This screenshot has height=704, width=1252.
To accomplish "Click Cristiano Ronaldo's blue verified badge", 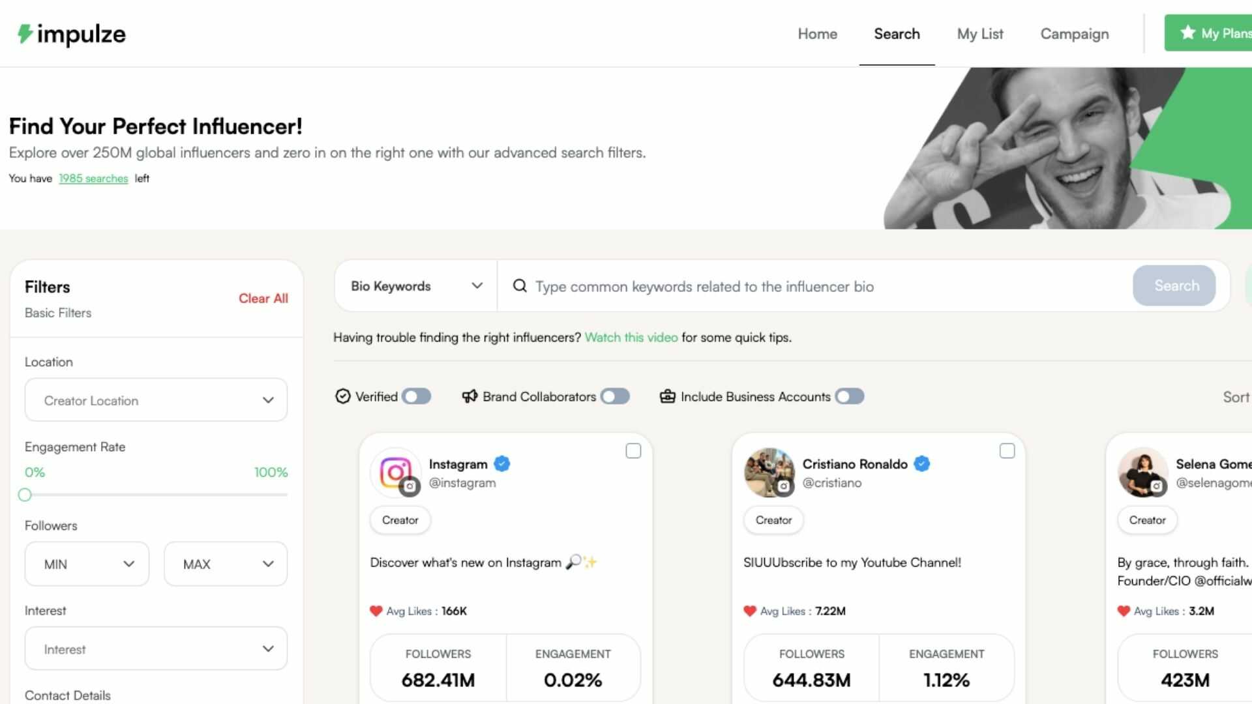I will (x=921, y=464).
